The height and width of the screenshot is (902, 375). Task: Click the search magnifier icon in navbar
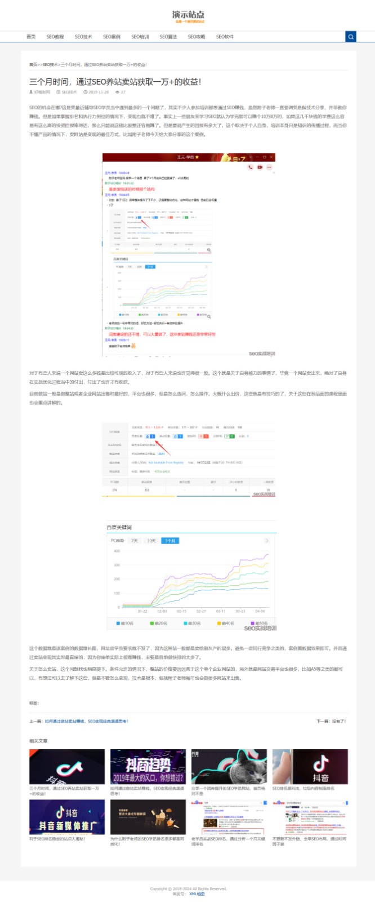[x=351, y=37]
